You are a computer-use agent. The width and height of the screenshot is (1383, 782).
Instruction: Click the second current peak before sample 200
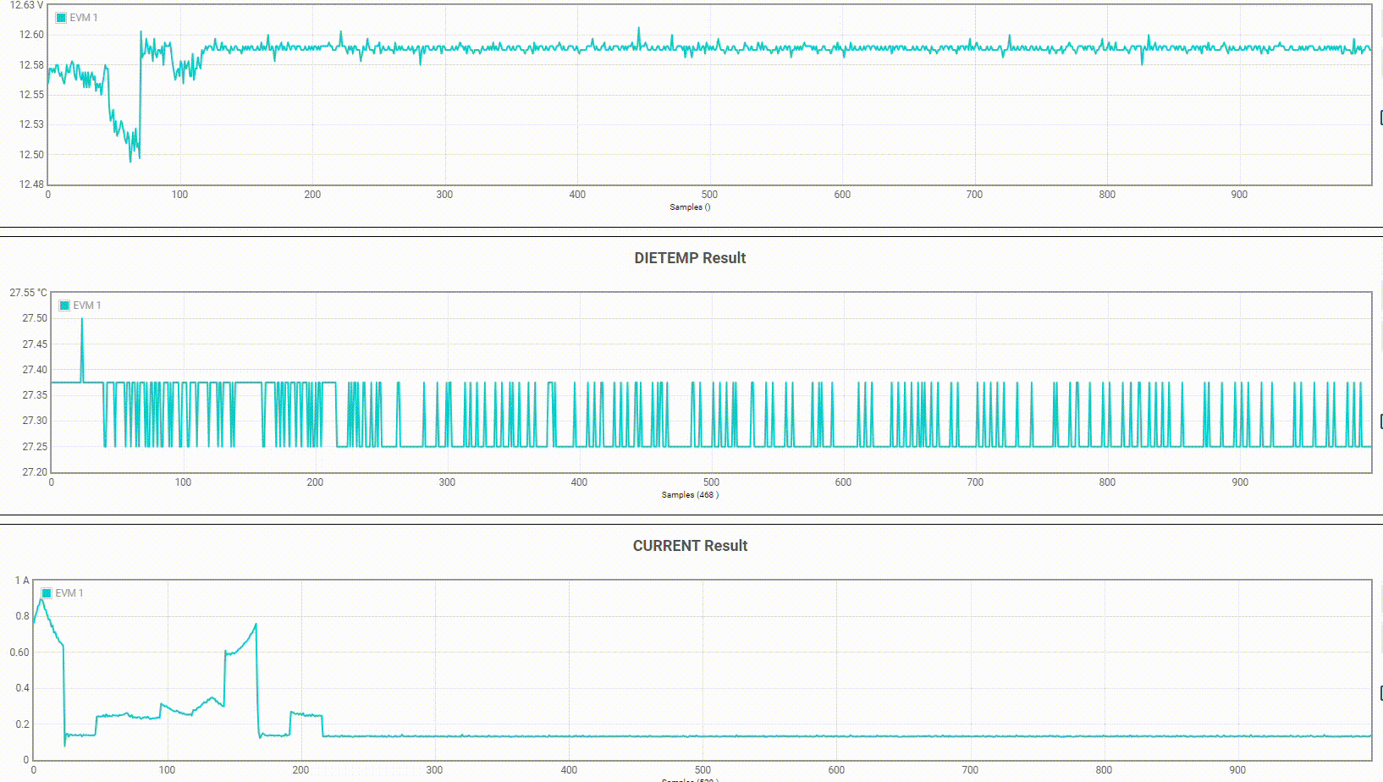coord(256,625)
